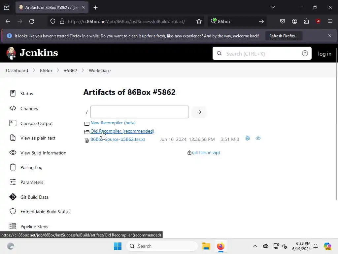The image size is (338, 254).
Task: Click the Jun 16, 2024 timestamp text
Action: click(187, 139)
